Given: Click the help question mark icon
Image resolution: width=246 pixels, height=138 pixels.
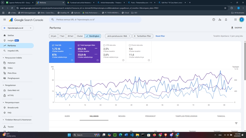Looking at the screenshot, I should pos(214,20).
